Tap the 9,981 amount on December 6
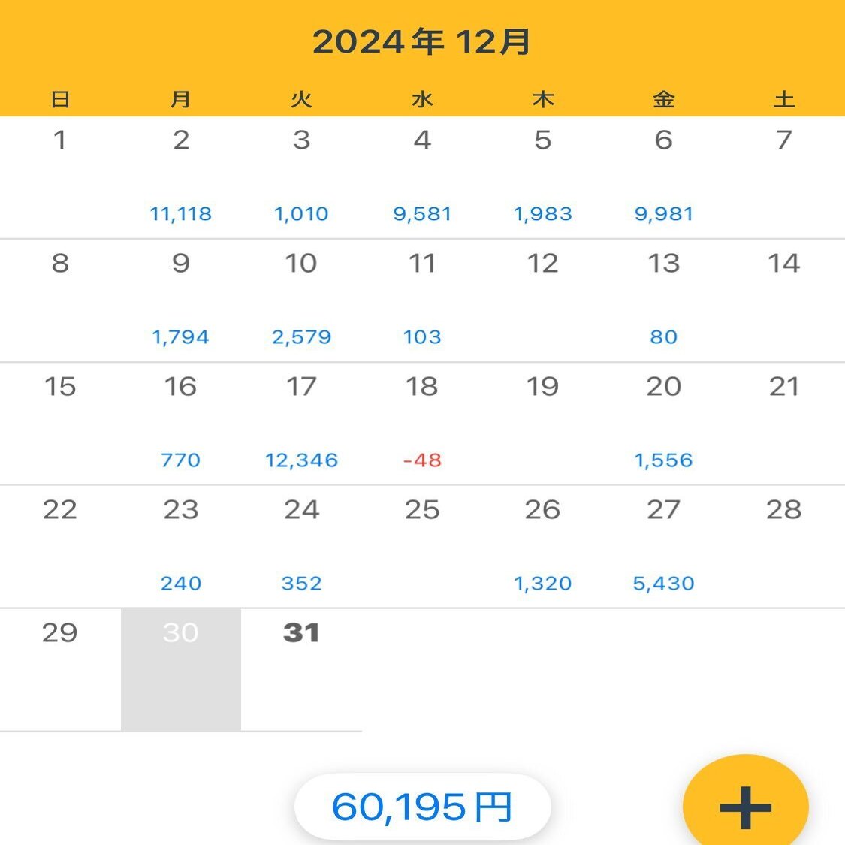Image resolution: width=845 pixels, height=845 pixels. (663, 214)
